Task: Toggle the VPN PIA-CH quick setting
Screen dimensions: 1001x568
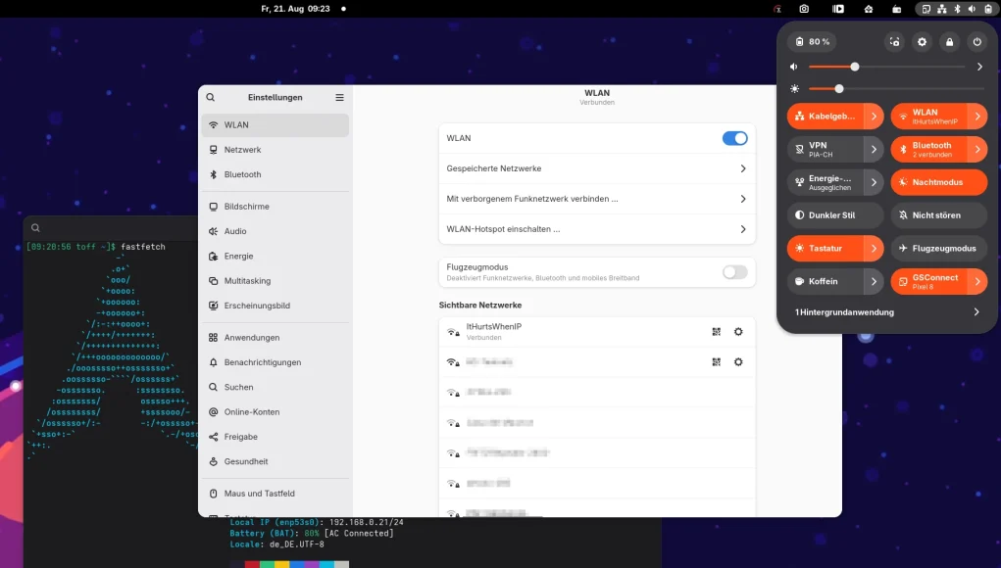Action: tap(826, 149)
